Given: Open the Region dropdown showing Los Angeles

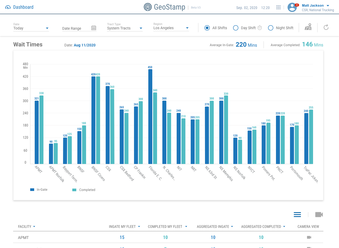Looking at the screenshot, I should click(171, 28).
